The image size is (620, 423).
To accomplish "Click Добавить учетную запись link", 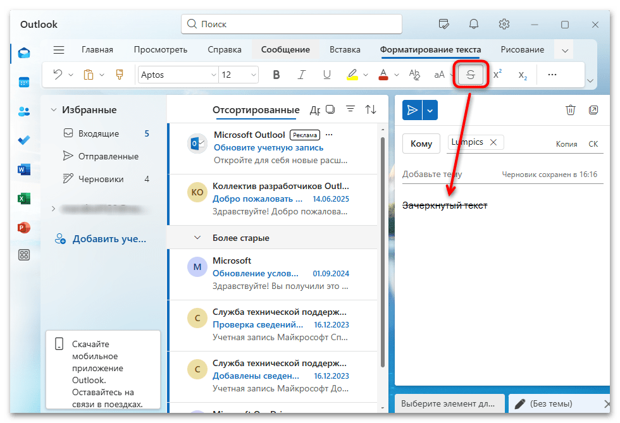I will 101,239.
